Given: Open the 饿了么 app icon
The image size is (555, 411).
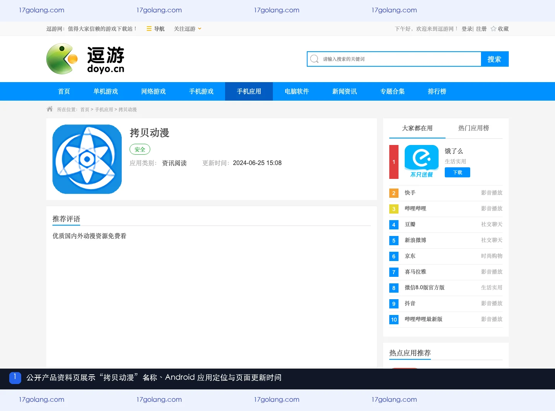Looking at the screenshot, I should click(x=422, y=162).
